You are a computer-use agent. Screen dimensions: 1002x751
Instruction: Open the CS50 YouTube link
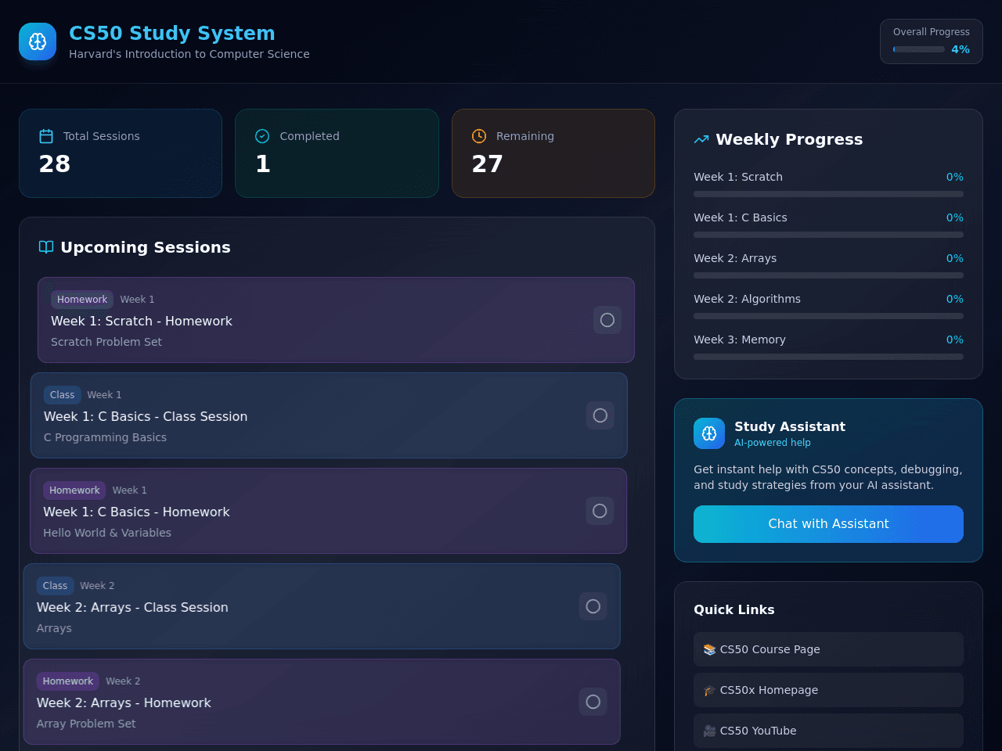(828, 731)
